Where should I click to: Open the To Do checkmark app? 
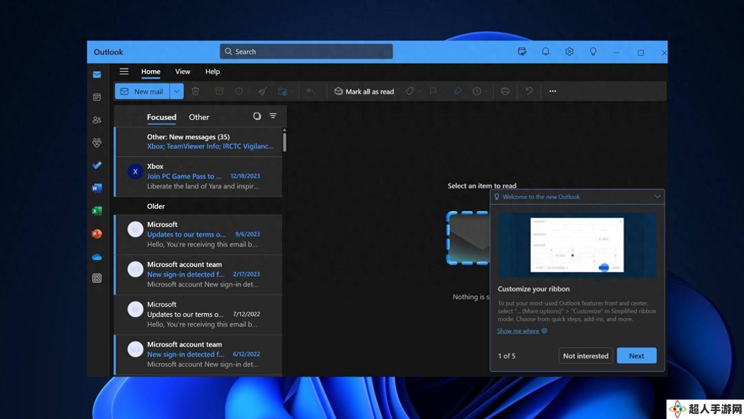[97, 165]
